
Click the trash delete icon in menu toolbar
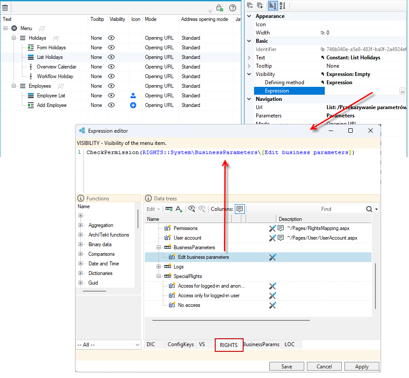click(x=5, y=8)
